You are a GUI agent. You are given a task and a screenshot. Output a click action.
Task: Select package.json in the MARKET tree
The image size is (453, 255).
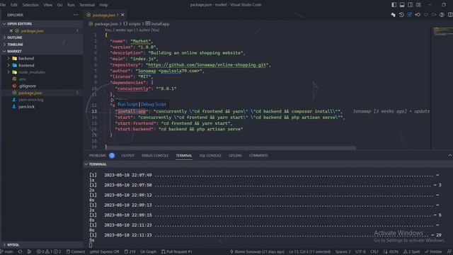[x=30, y=93]
